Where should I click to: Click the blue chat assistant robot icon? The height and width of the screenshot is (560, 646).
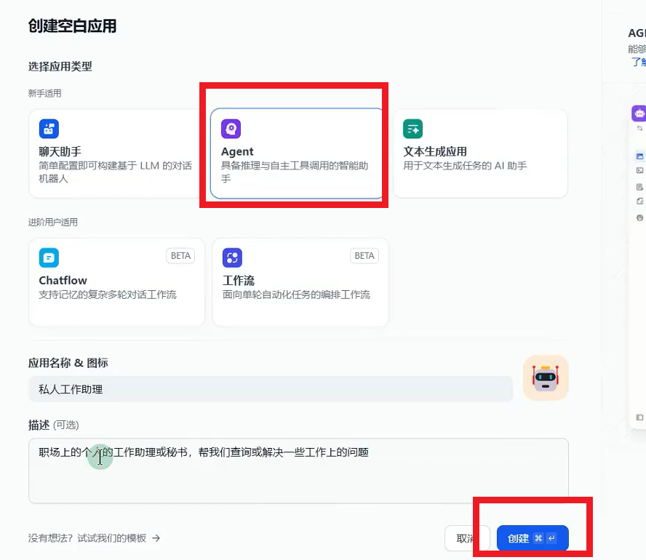[x=49, y=129]
